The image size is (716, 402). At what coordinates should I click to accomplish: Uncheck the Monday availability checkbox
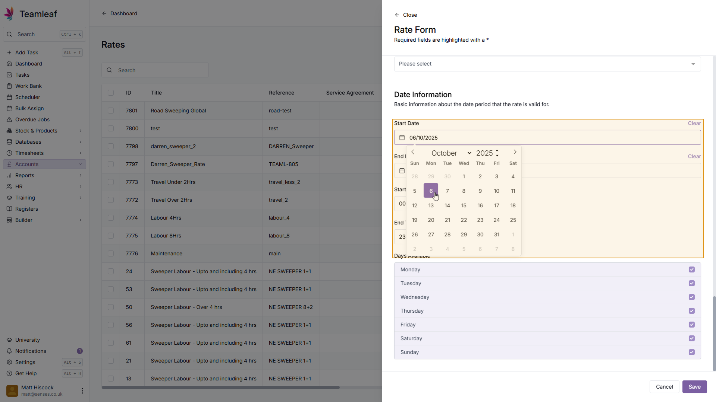pos(692,269)
